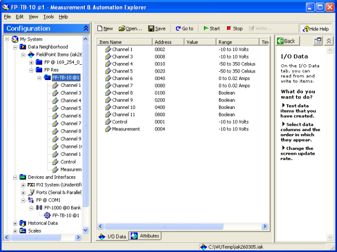337x252 pixels.
Task: Click the Go to toolbar button
Action: tap(184, 28)
